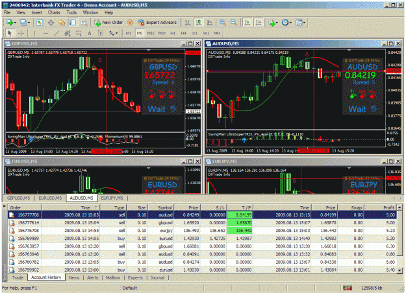Open the Journal tab in Terminal
This screenshot has width=406, height=293.
coord(157,277)
